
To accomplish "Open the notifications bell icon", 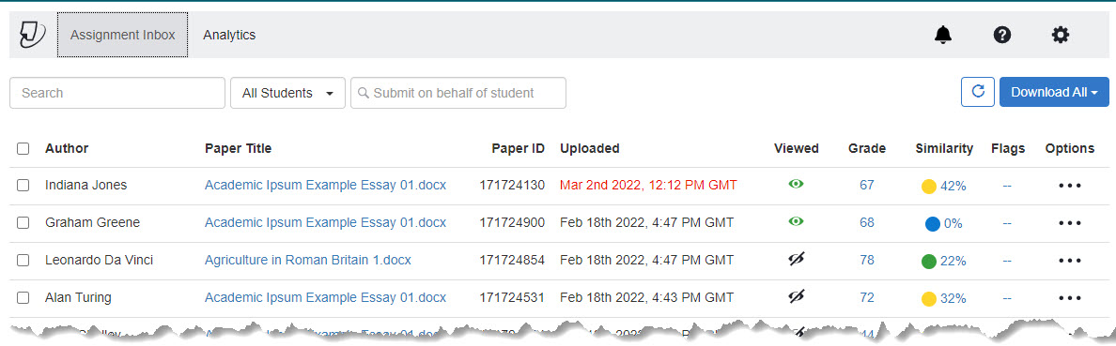I will click(x=943, y=35).
